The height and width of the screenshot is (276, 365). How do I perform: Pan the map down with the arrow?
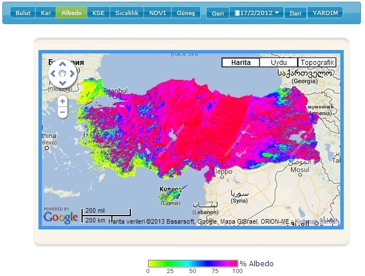pyautogui.click(x=63, y=83)
